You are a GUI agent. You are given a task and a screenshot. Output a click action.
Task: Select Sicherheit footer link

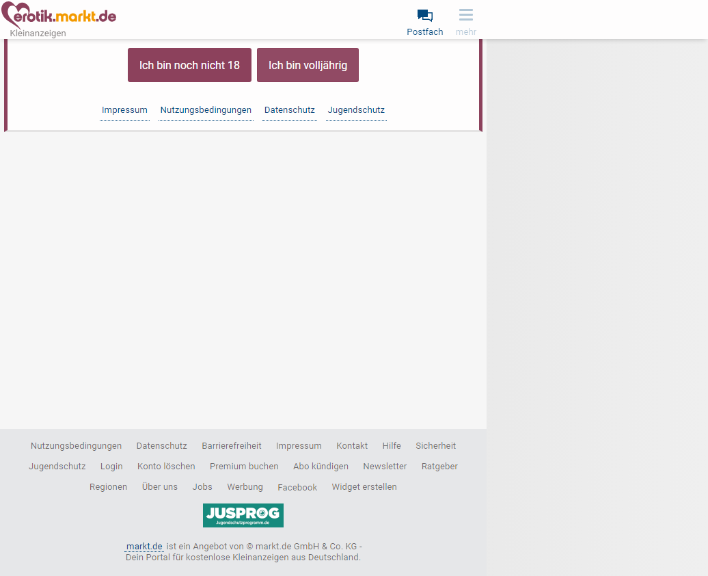[436, 446]
